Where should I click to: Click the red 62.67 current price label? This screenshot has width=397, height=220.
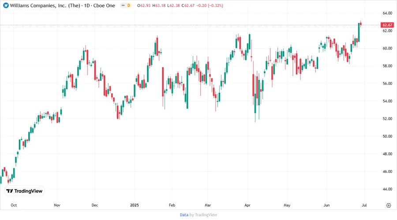pyautogui.click(x=387, y=25)
